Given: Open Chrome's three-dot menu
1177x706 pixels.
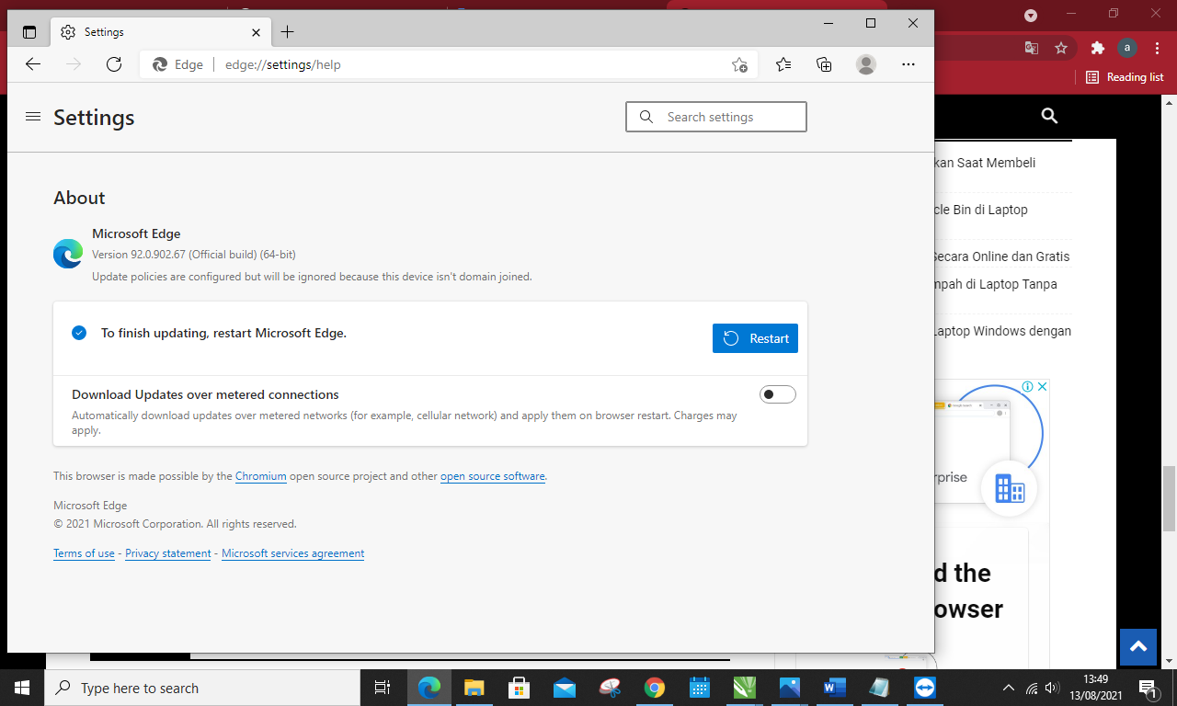Looking at the screenshot, I should [1159, 48].
